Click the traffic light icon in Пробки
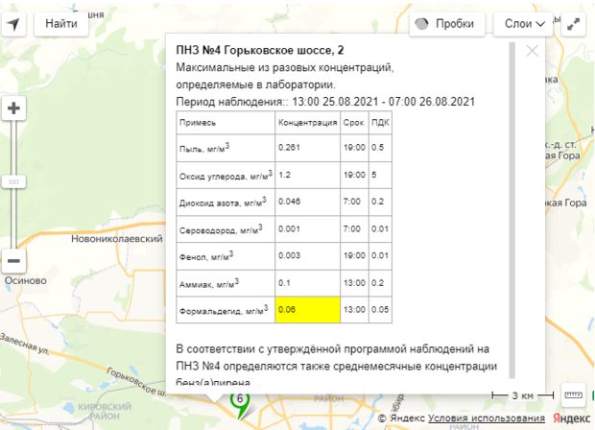The image size is (595, 430). (x=425, y=24)
